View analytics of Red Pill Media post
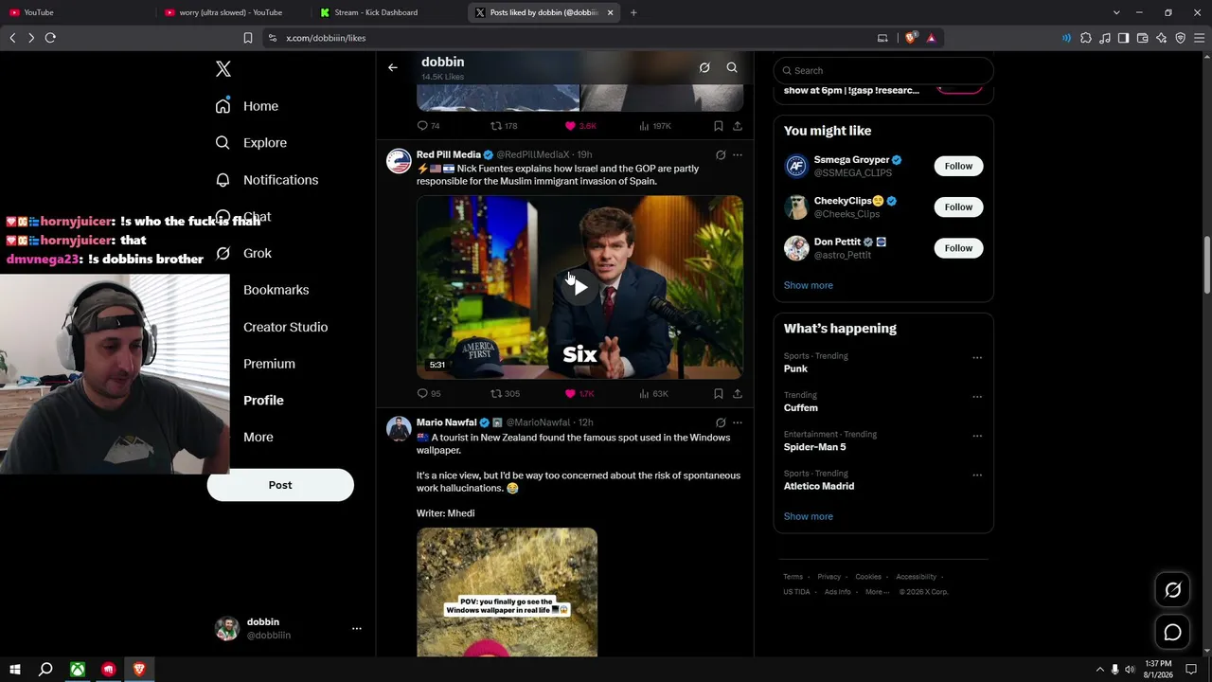Screen dimensions: 1212x682 click(x=653, y=393)
